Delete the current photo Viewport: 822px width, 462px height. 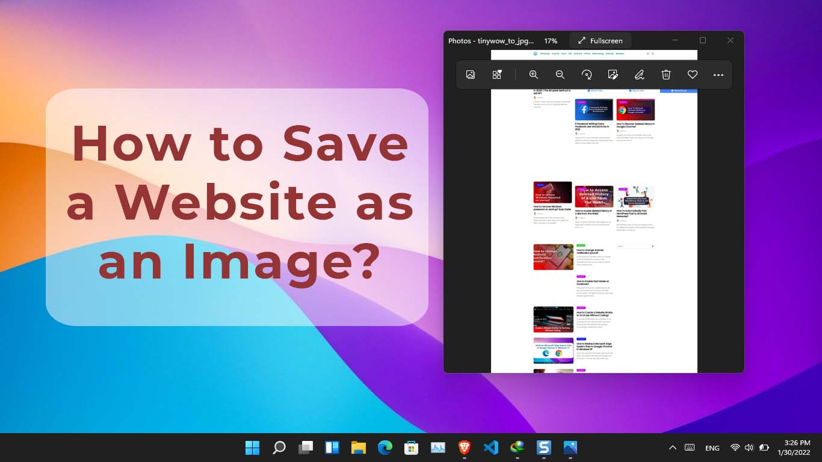666,75
